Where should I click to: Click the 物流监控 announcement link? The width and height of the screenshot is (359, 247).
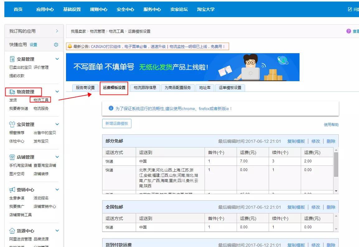click(197, 47)
